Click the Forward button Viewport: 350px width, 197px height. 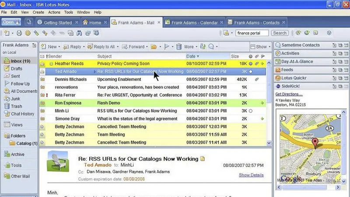pos(133,47)
